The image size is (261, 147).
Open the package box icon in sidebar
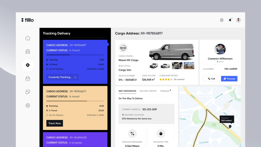[x=28, y=79]
